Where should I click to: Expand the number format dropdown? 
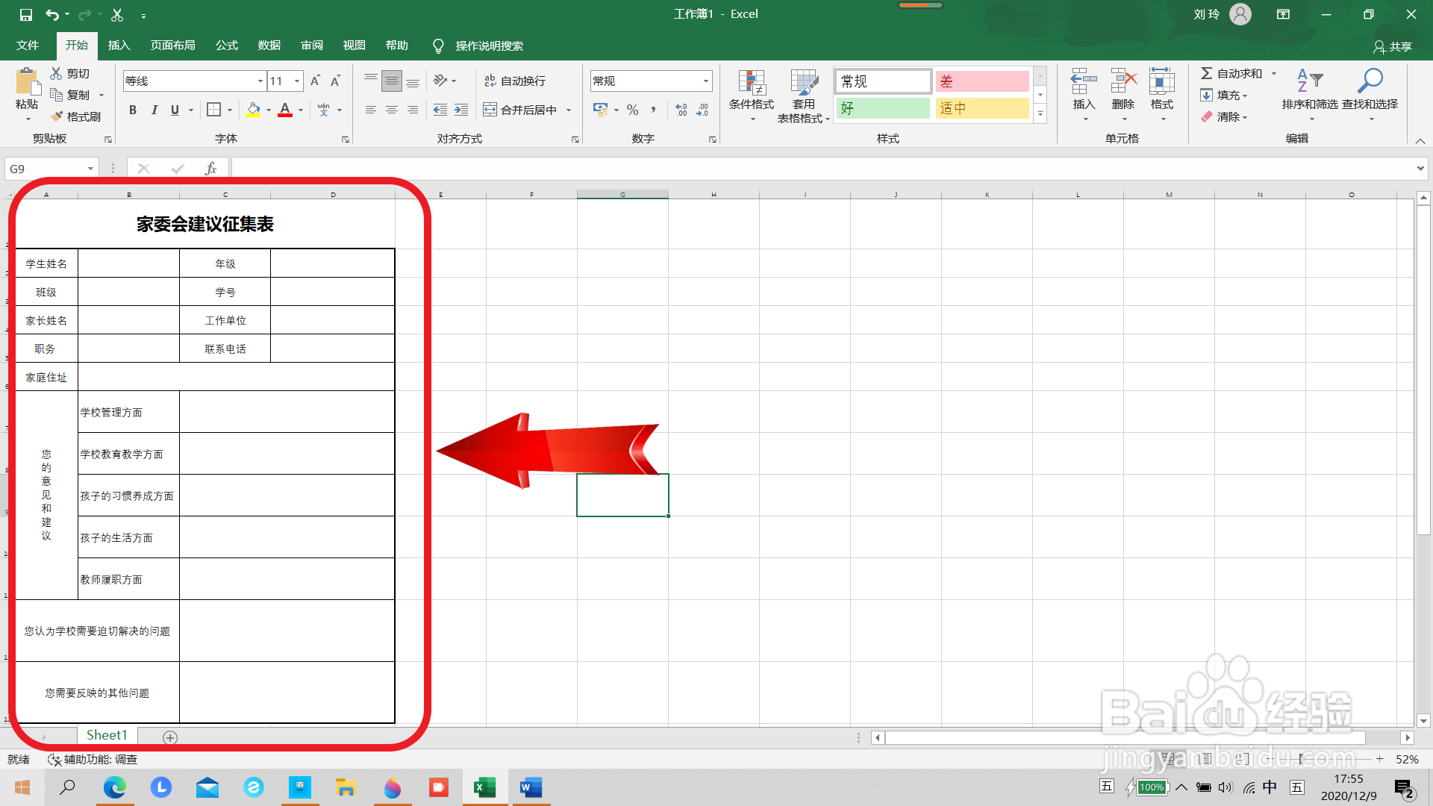point(705,81)
